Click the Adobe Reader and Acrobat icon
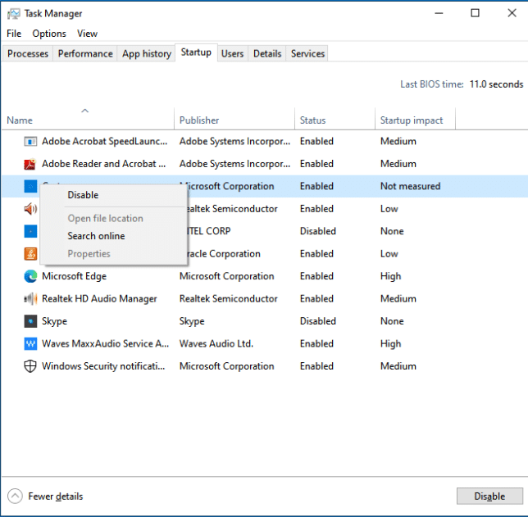Image resolution: width=528 pixels, height=517 pixels. tap(30, 164)
